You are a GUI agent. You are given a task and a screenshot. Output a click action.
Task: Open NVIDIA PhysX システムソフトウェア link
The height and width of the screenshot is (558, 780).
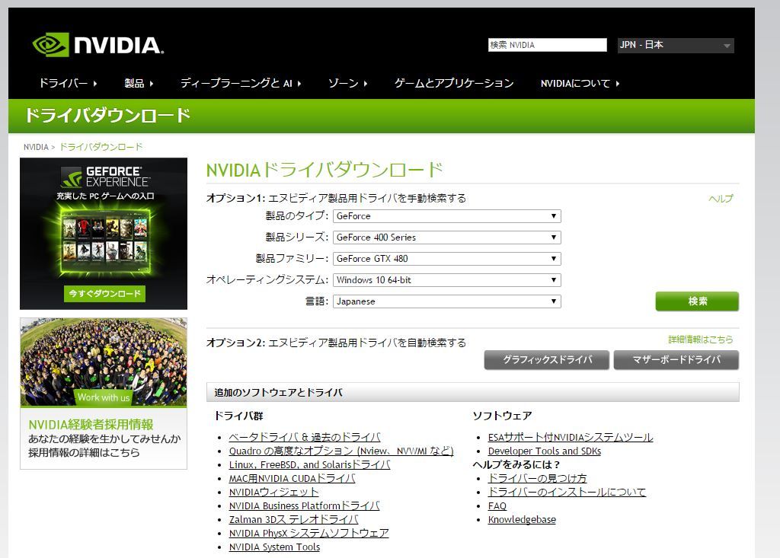(x=309, y=533)
